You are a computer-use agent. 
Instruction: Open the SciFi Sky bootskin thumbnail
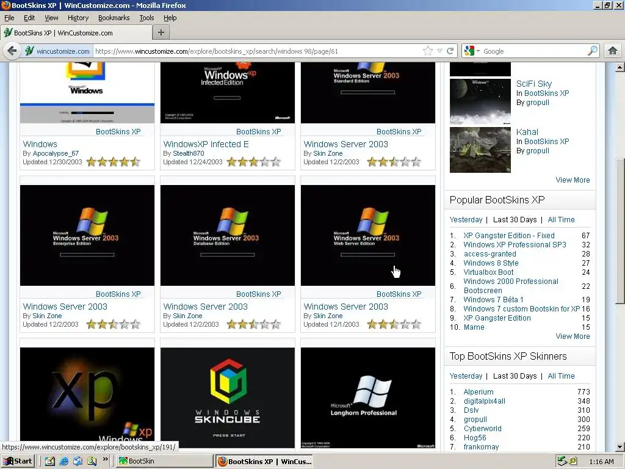480,102
